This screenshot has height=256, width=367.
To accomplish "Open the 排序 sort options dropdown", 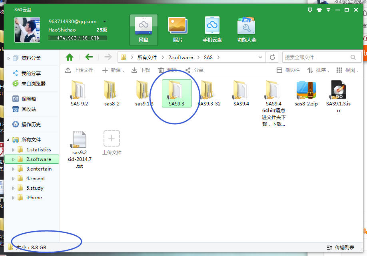I will [318, 70].
